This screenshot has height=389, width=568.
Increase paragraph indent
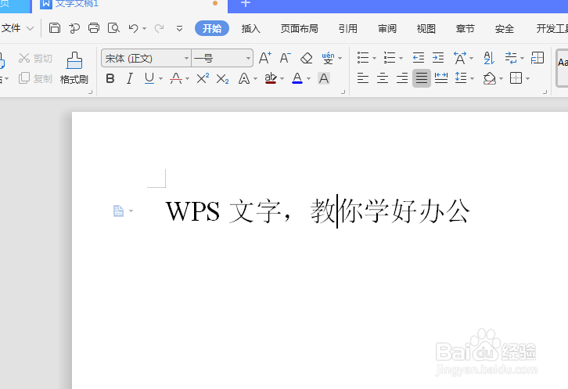coord(438,58)
